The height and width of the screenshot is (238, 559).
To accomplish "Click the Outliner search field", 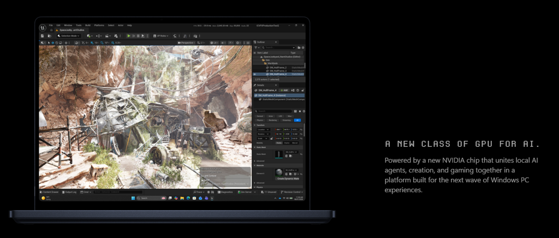I will click(278, 47).
